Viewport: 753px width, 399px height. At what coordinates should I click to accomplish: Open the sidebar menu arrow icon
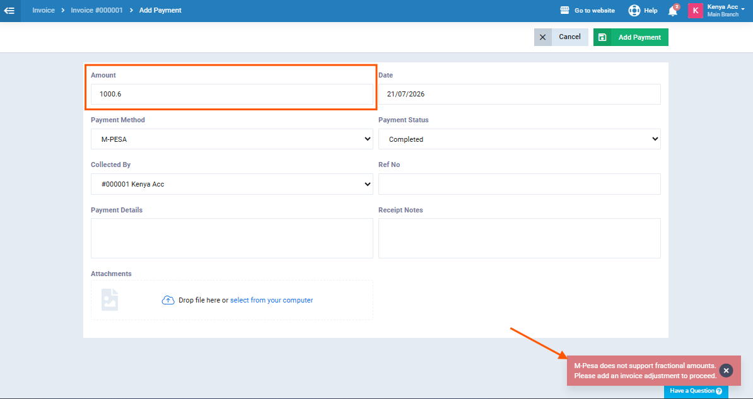coord(9,11)
